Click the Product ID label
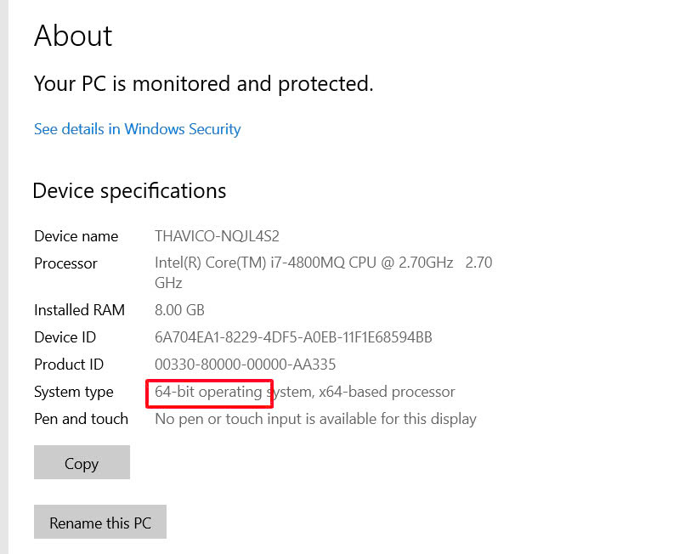 [x=69, y=365]
